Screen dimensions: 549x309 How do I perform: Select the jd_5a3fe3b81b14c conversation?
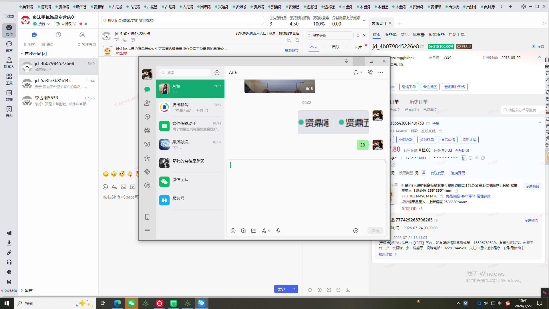(x=58, y=84)
